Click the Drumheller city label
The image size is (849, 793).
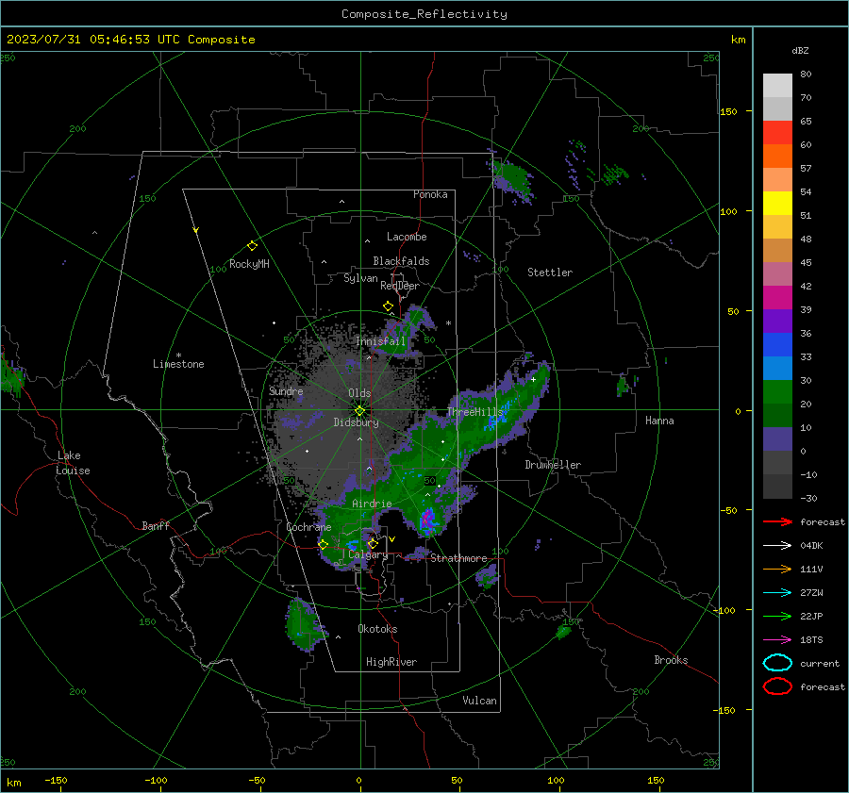click(553, 465)
